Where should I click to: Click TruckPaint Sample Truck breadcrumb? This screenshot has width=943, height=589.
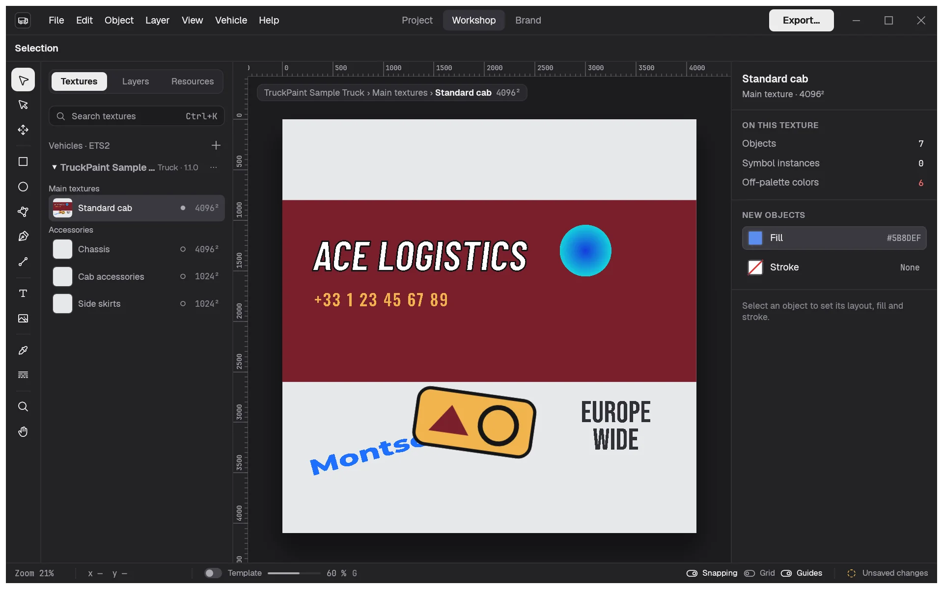[x=314, y=93]
